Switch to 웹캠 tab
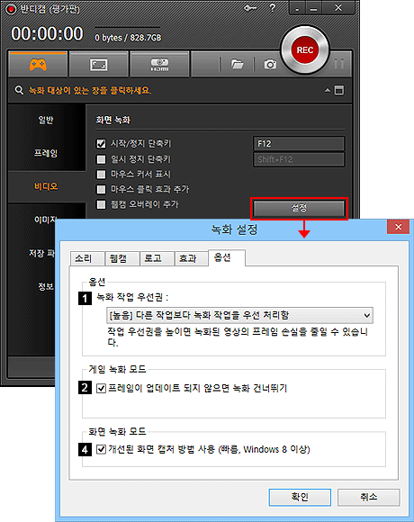 (x=121, y=258)
